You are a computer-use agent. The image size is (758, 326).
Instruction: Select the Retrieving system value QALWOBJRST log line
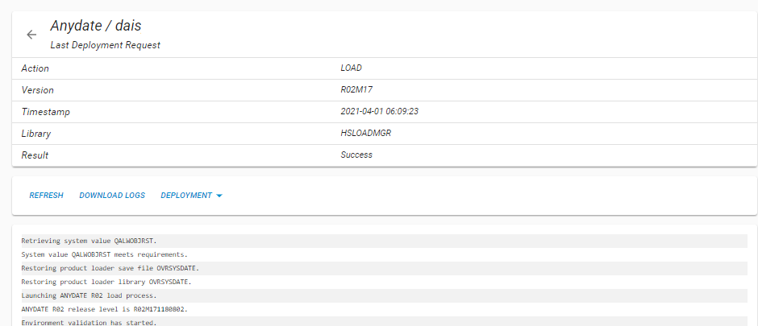(x=385, y=241)
